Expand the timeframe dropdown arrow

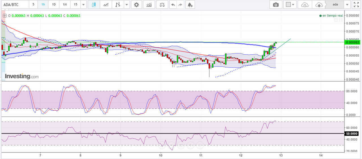click(x=83, y=5)
